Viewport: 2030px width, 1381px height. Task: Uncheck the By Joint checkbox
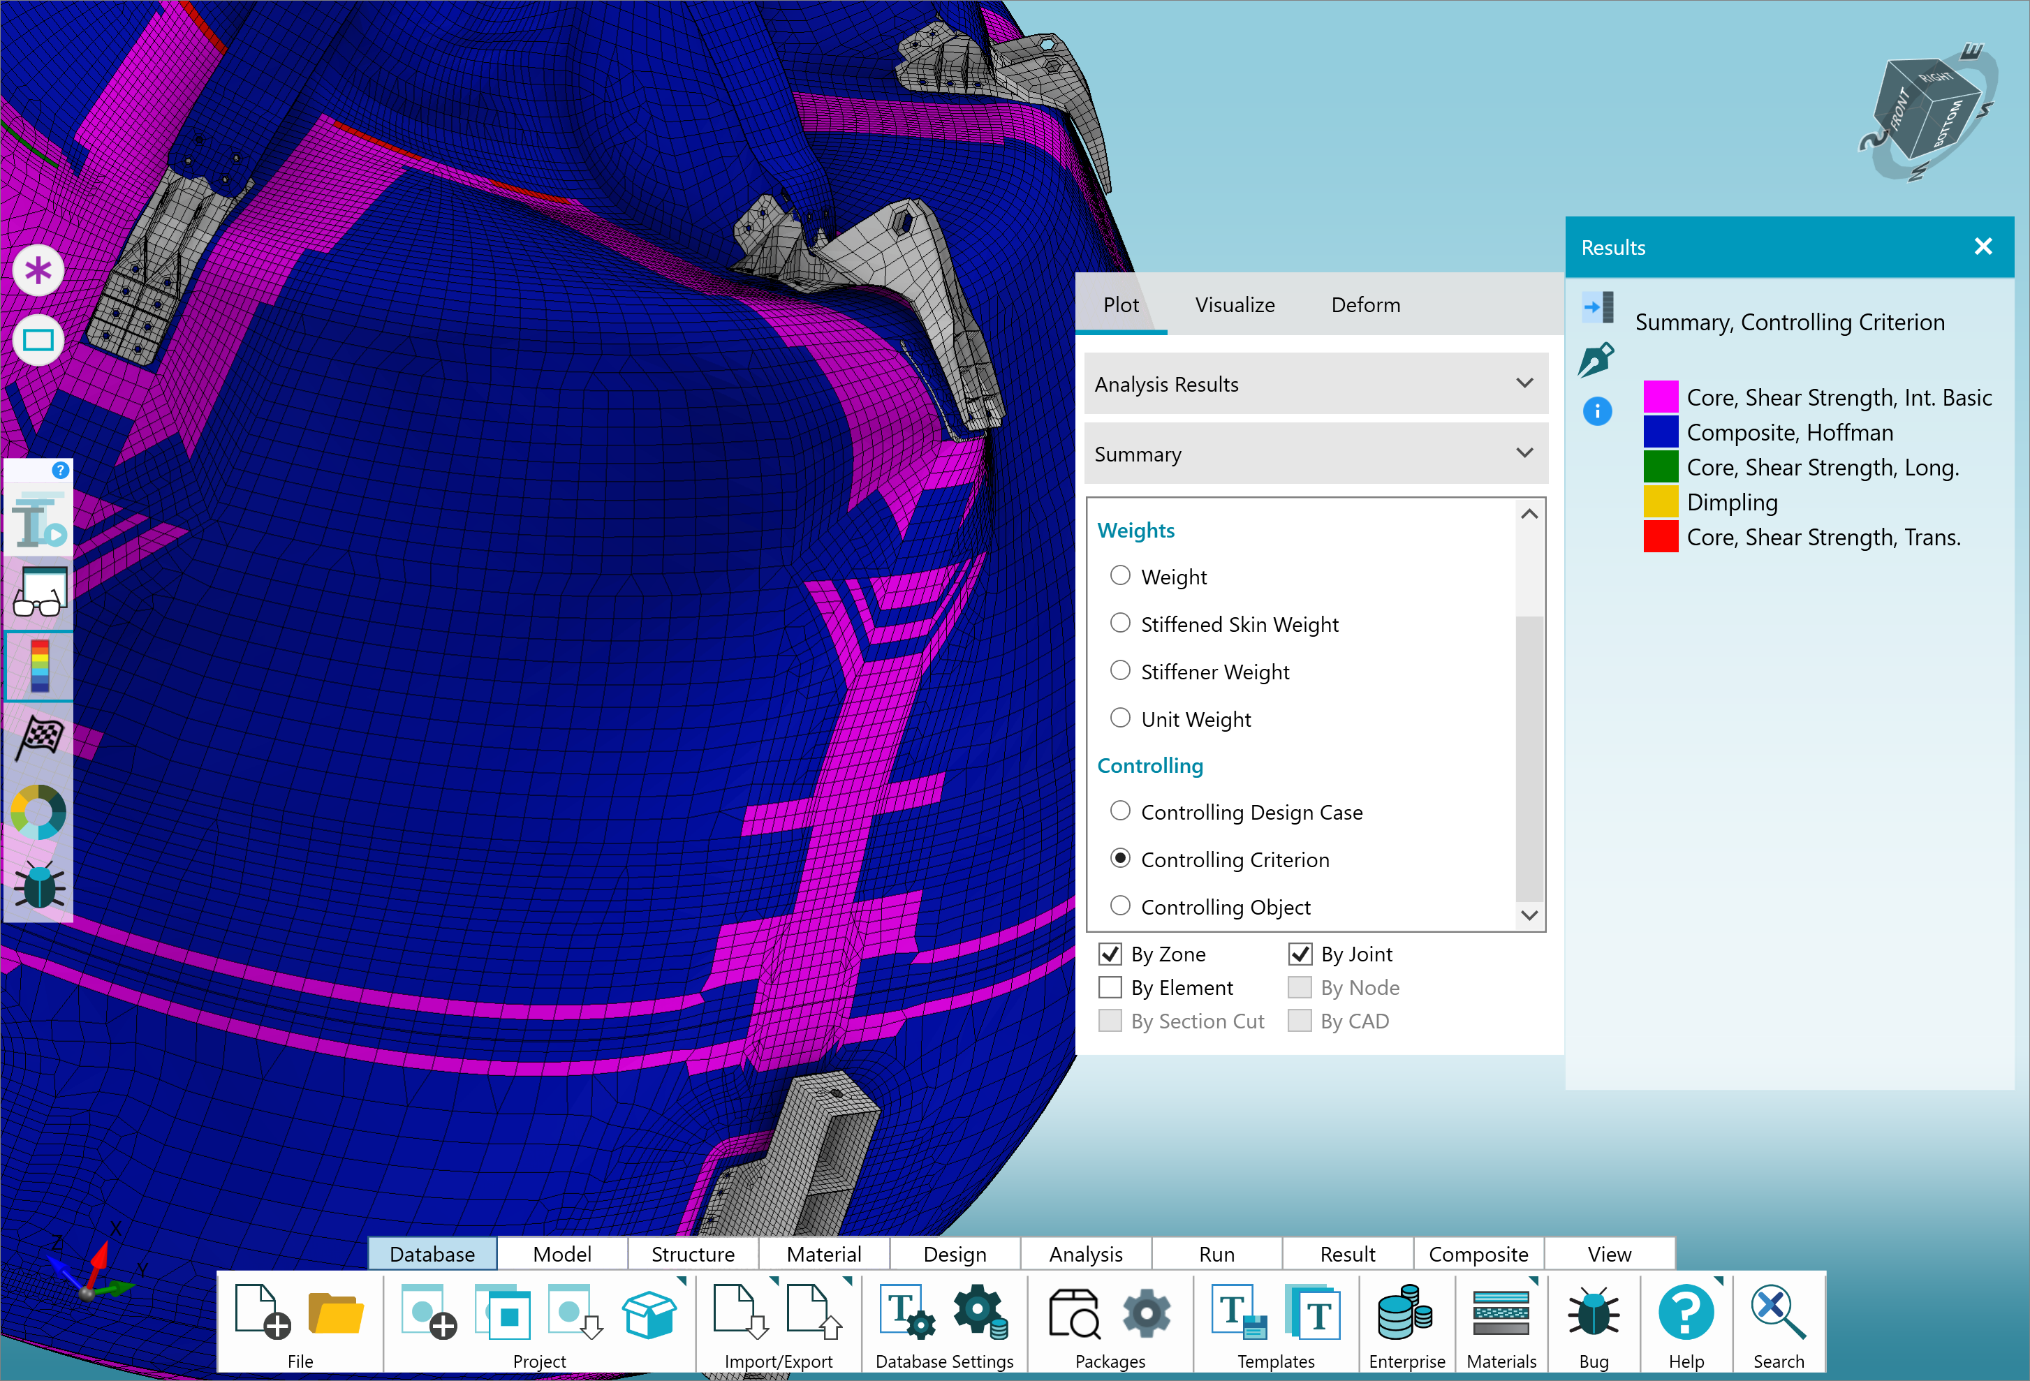pyautogui.click(x=1300, y=954)
